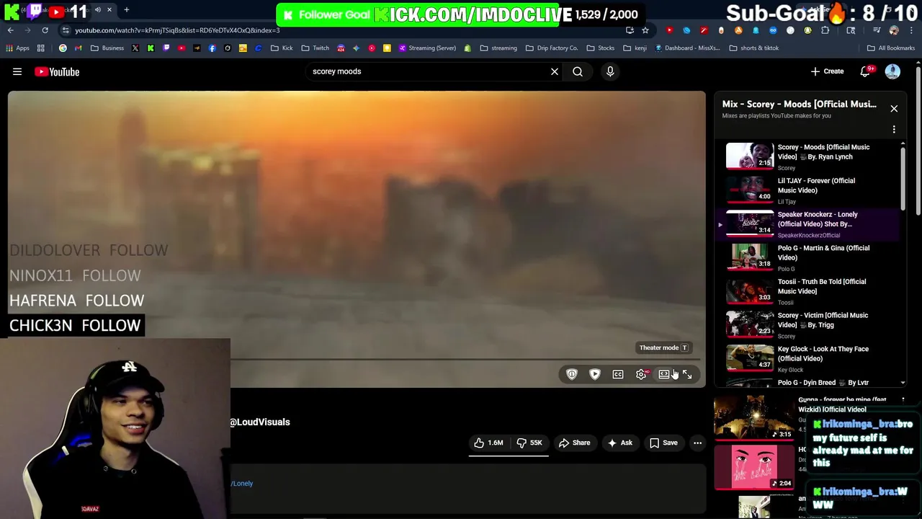Open a new browser tab

pos(127,10)
